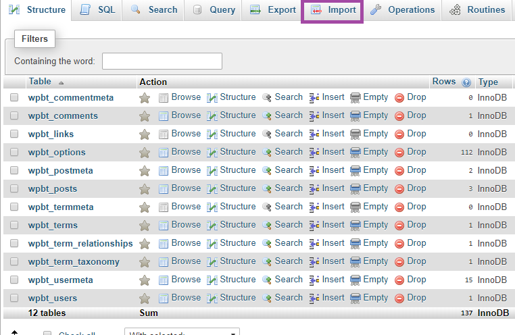515x335 pixels.
Task: Click help icon next to Rows header
Action: tap(466, 82)
